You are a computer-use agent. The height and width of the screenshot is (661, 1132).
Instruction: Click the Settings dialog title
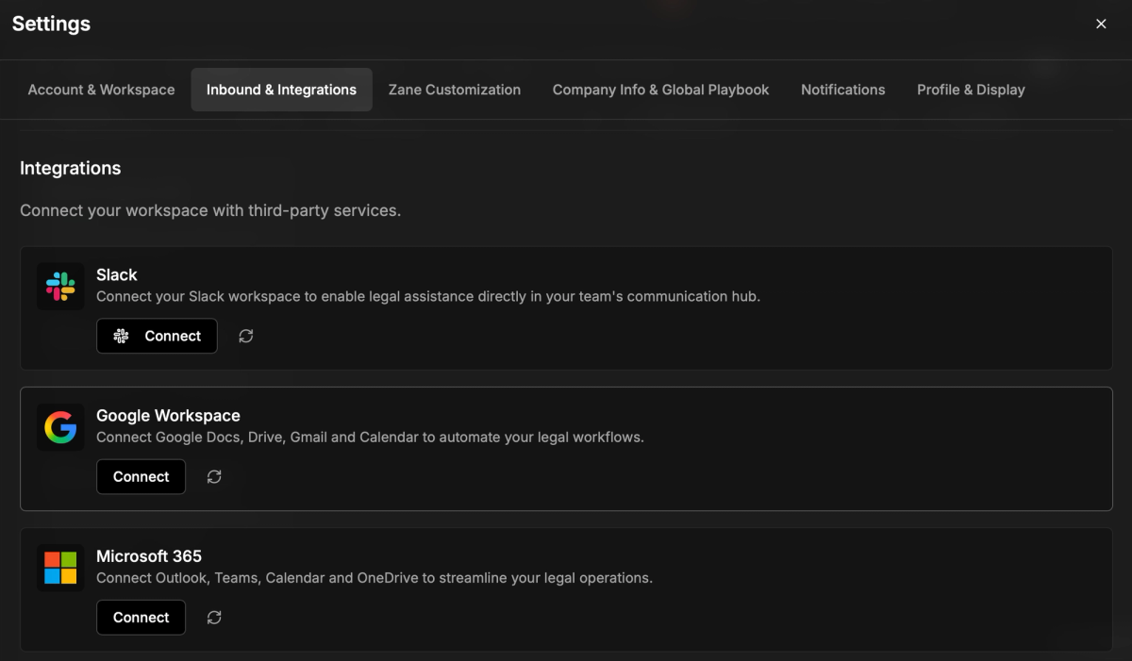click(51, 24)
